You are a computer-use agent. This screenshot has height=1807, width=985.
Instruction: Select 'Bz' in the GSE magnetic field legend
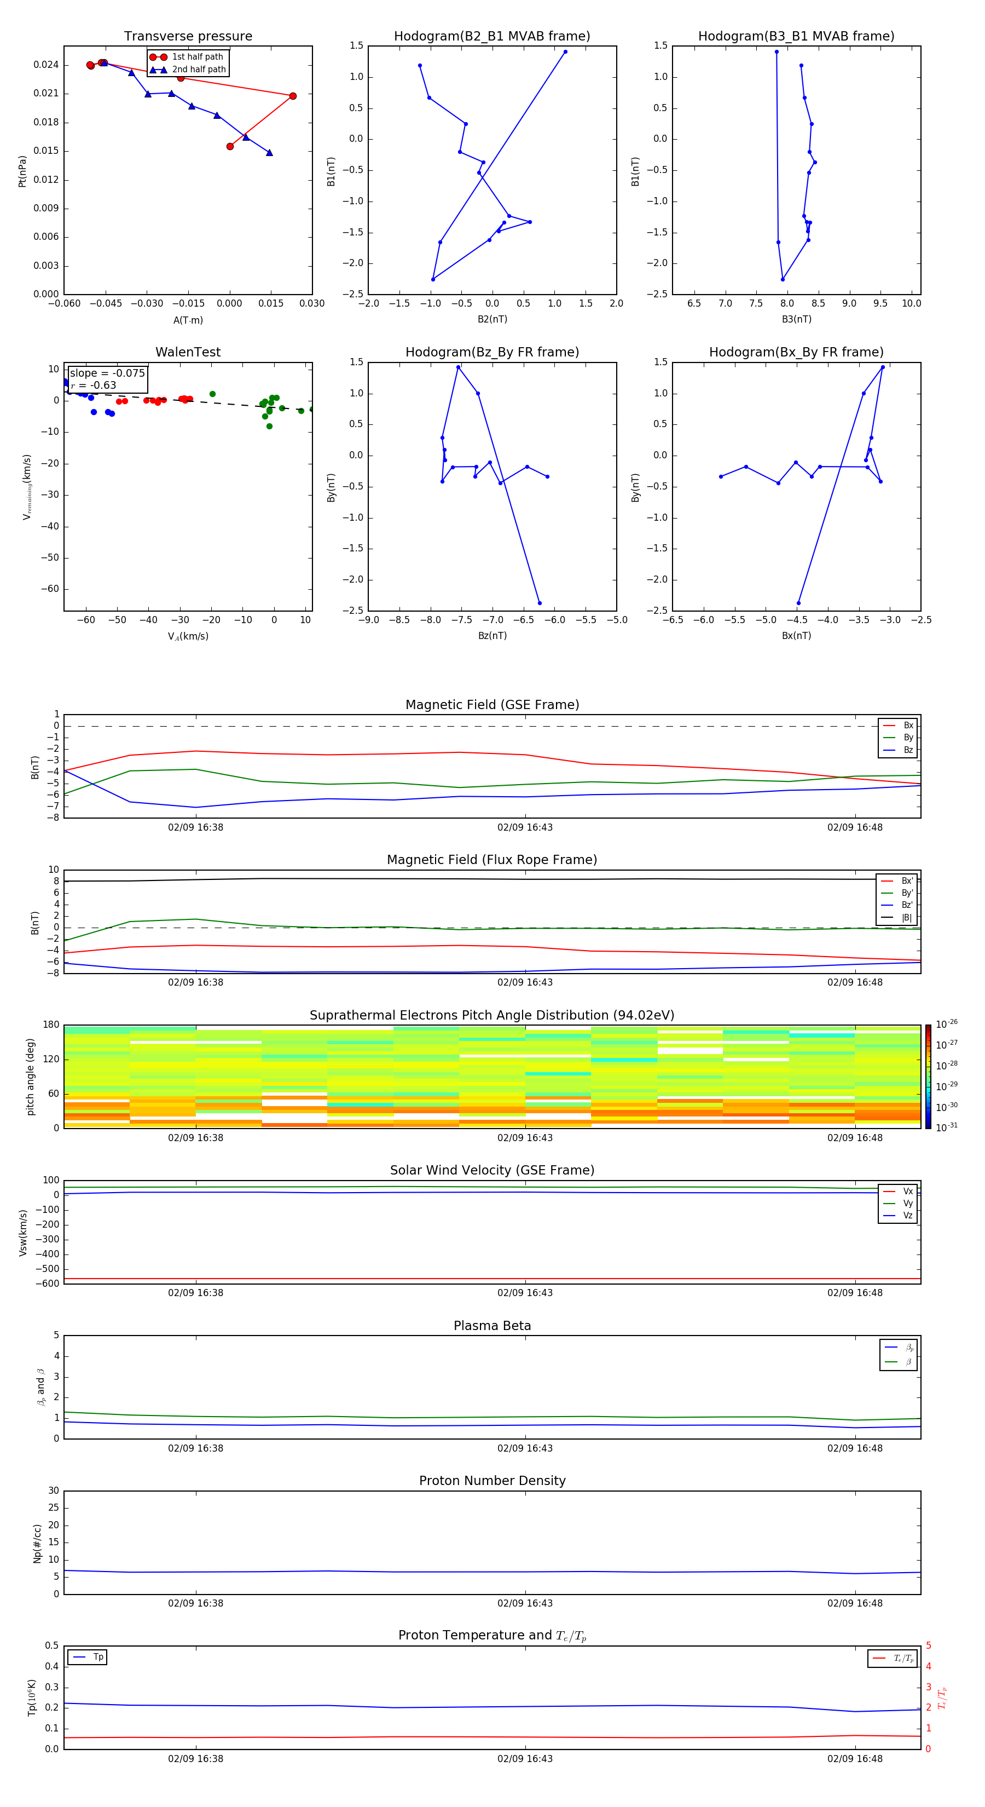pyautogui.click(x=898, y=750)
